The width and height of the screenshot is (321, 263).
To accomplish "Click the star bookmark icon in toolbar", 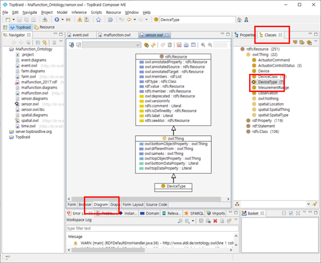I will pyautogui.click(x=99, y=20).
